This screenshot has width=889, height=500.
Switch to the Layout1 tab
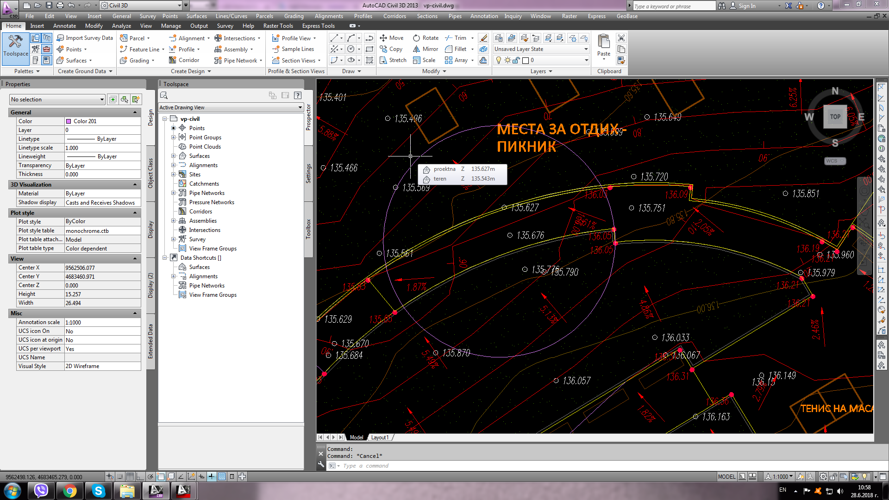click(x=380, y=437)
